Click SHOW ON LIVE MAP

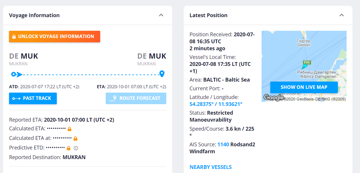click(x=304, y=87)
